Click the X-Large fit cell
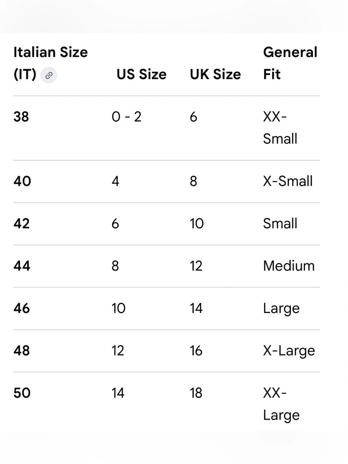 [289, 351]
